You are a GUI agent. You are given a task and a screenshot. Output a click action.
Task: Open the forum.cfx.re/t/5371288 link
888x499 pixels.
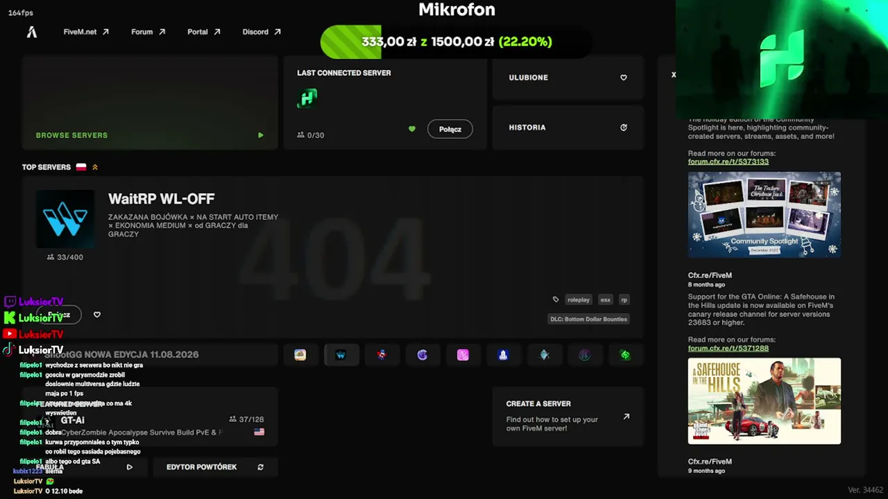click(x=728, y=348)
